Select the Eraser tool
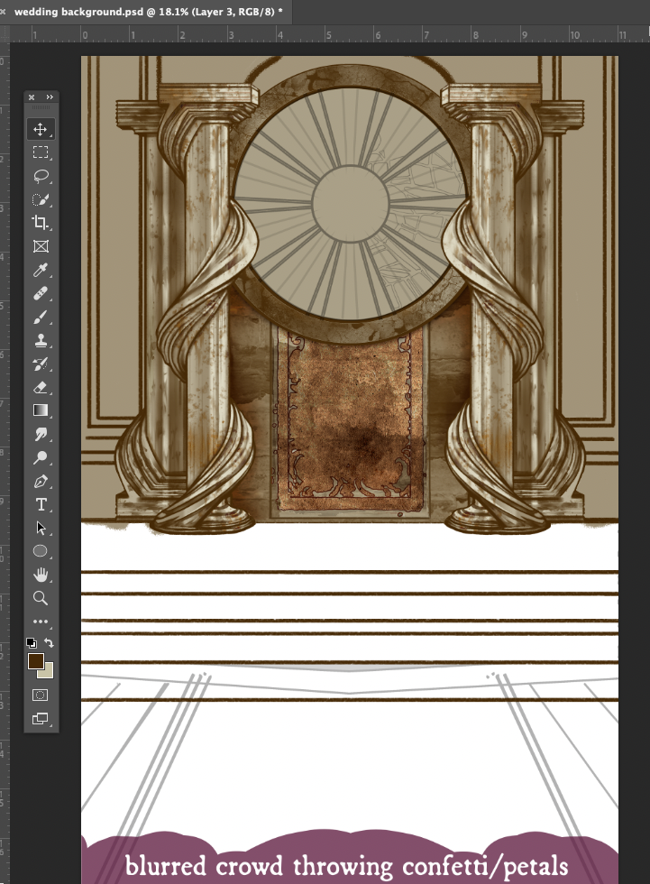This screenshot has height=884, width=650. [x=41, y=387]
